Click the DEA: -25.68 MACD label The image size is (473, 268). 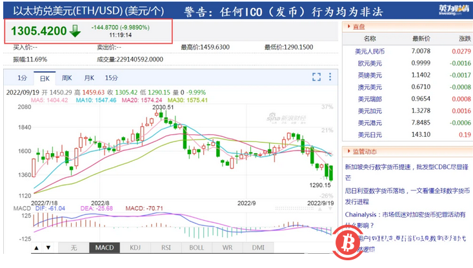tap(97, 209)
